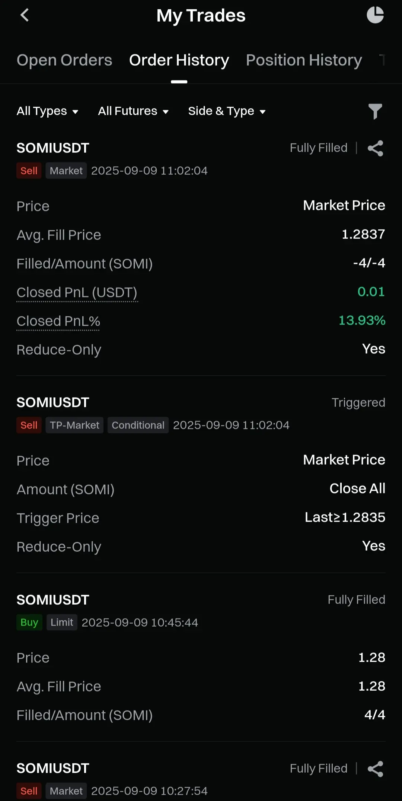Open the Side & Type dropdown

tap(227, 111)
